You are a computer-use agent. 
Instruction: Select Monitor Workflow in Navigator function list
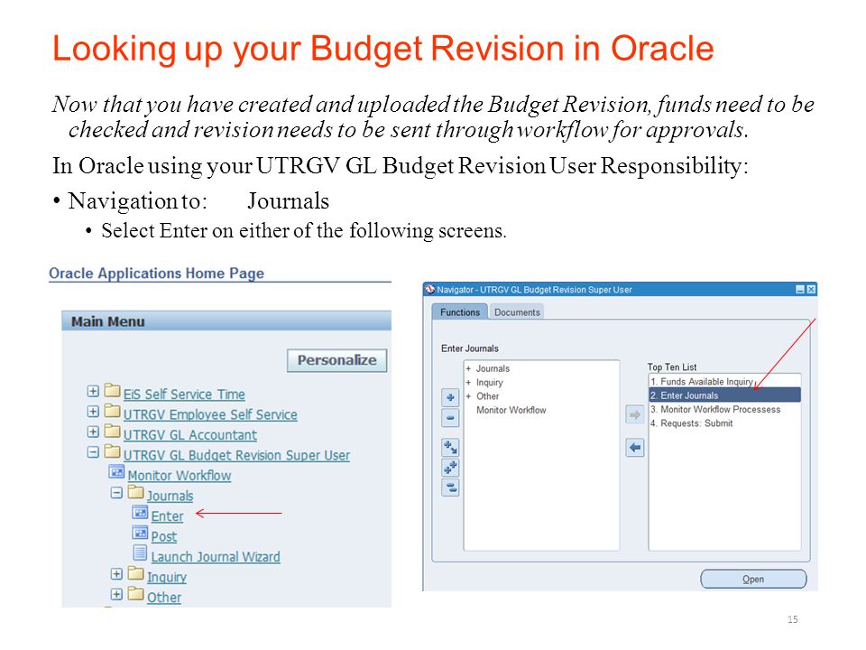pos(511,410)
